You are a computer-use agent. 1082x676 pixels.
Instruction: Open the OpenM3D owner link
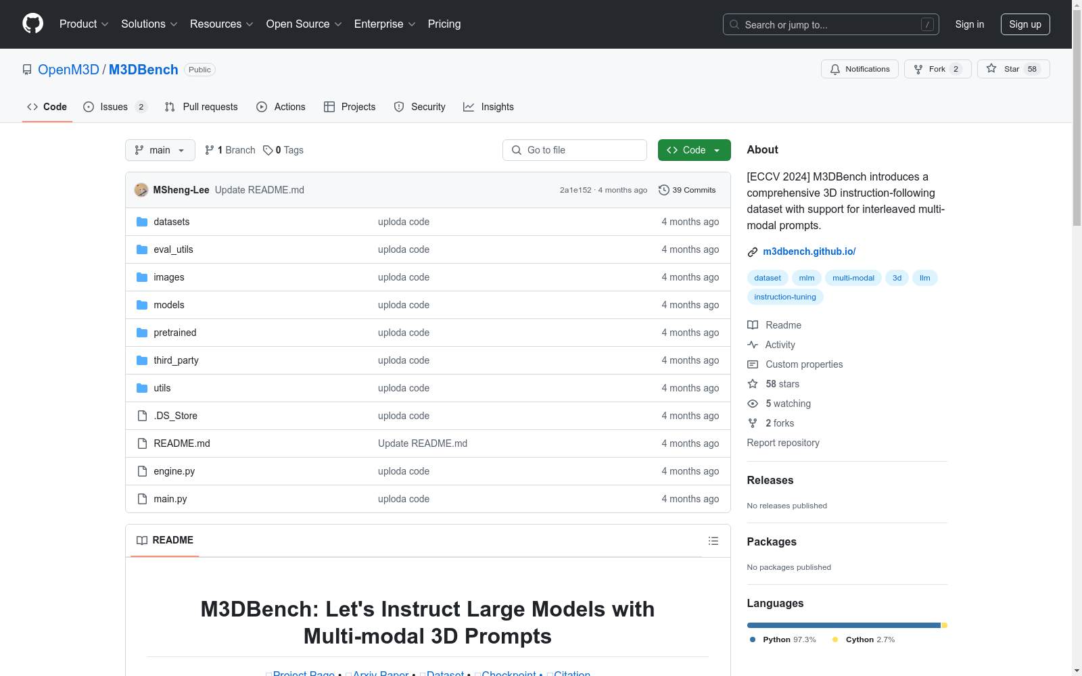pyautogui.click(x=68, y=70)
